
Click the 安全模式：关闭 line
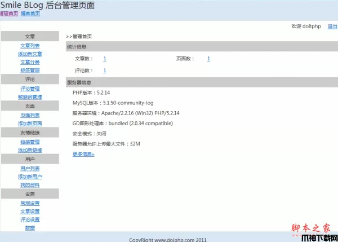pyautogui.click(x=89, y=134)
